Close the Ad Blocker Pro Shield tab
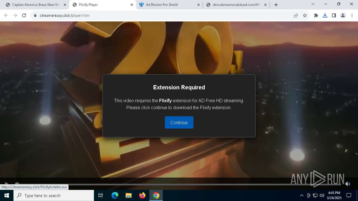The width and height of the screenshot is (358, 201). [x=199, y=5]
